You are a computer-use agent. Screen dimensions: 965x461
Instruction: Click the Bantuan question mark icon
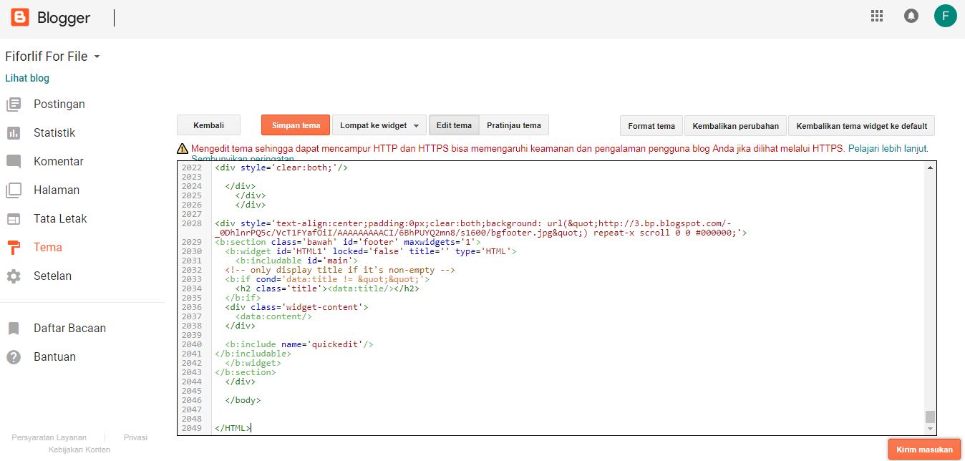coord(14,357)
